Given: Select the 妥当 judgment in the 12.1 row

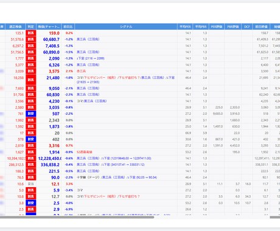Looking at the screenshot, I should (x=31, y=184).
